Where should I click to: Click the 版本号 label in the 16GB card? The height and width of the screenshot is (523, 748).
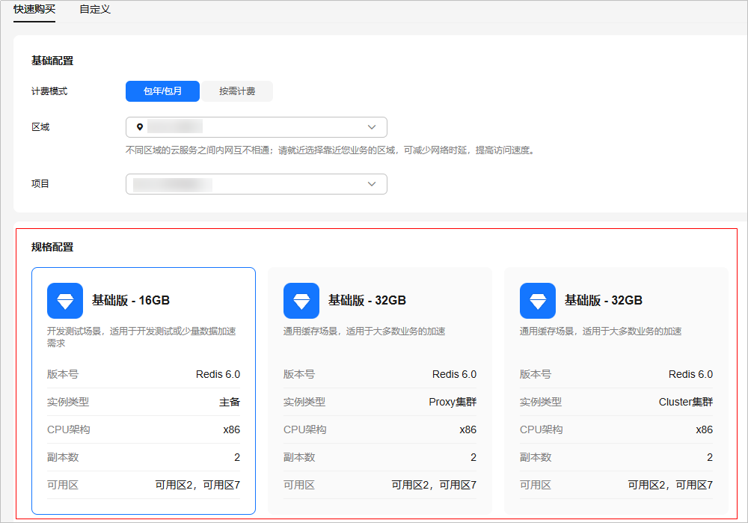[63, 374]
